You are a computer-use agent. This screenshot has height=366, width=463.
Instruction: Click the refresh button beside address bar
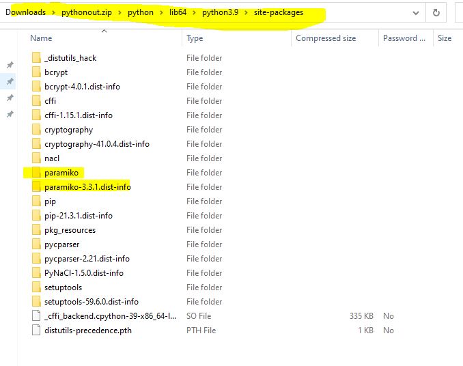point(436,13)
